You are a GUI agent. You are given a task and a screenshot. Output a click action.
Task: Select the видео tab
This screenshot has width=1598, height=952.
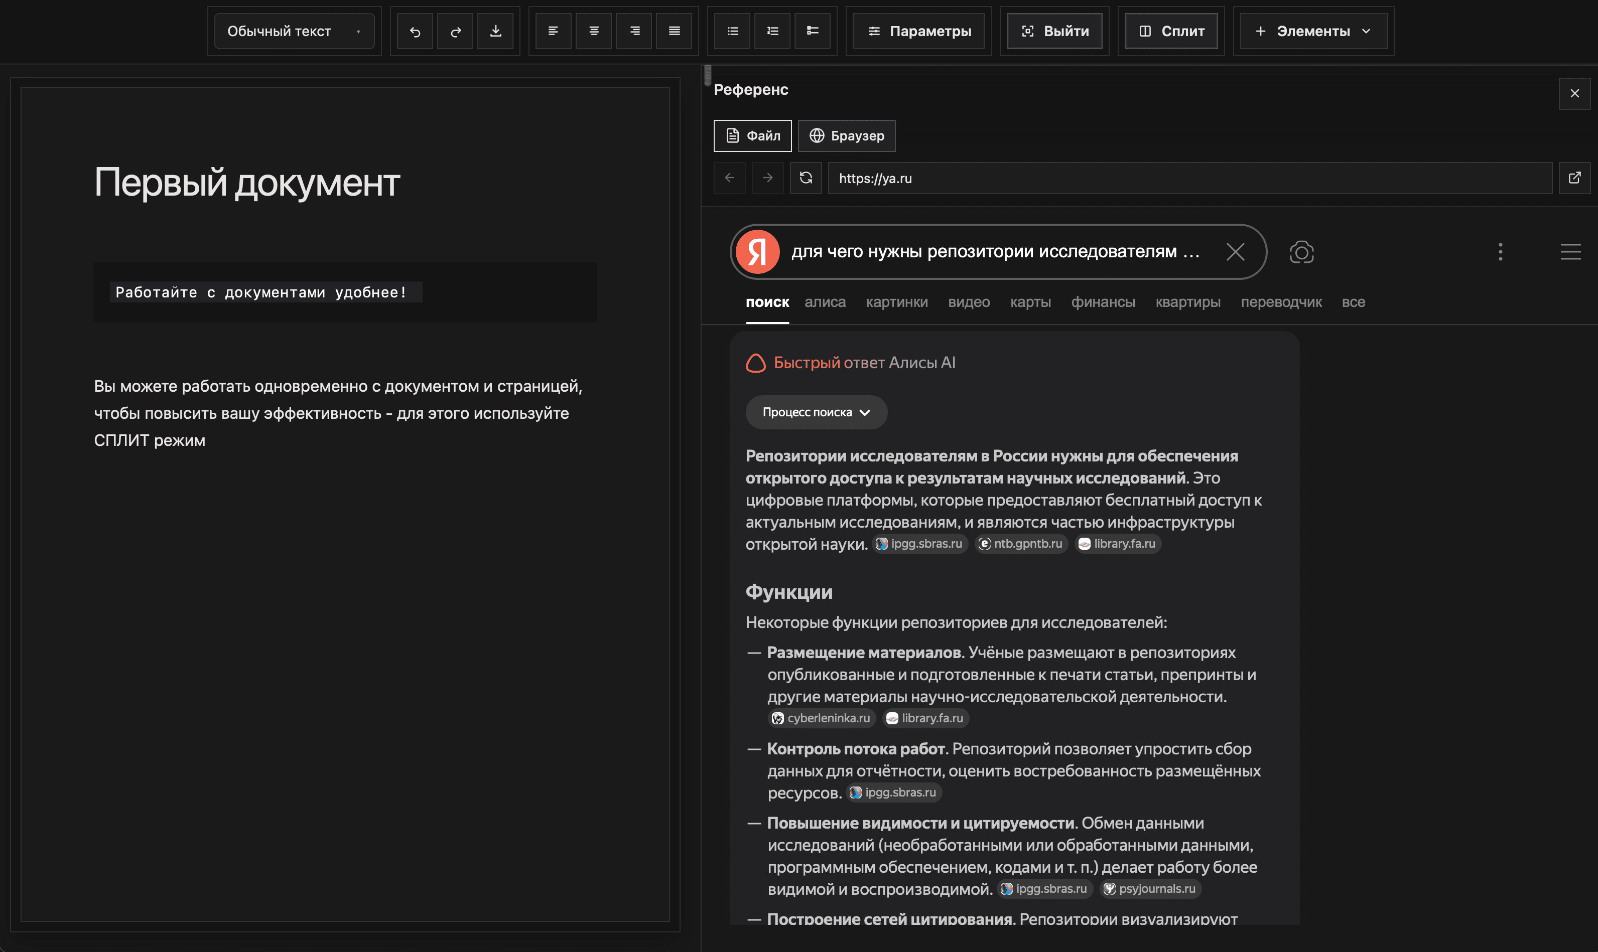[969, 302]
